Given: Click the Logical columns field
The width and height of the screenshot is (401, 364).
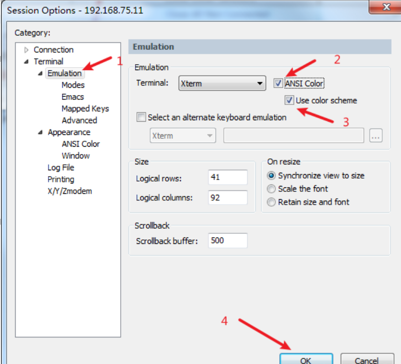Looking at the screenshot, I should pyautogui.click(x=228, y=198).
